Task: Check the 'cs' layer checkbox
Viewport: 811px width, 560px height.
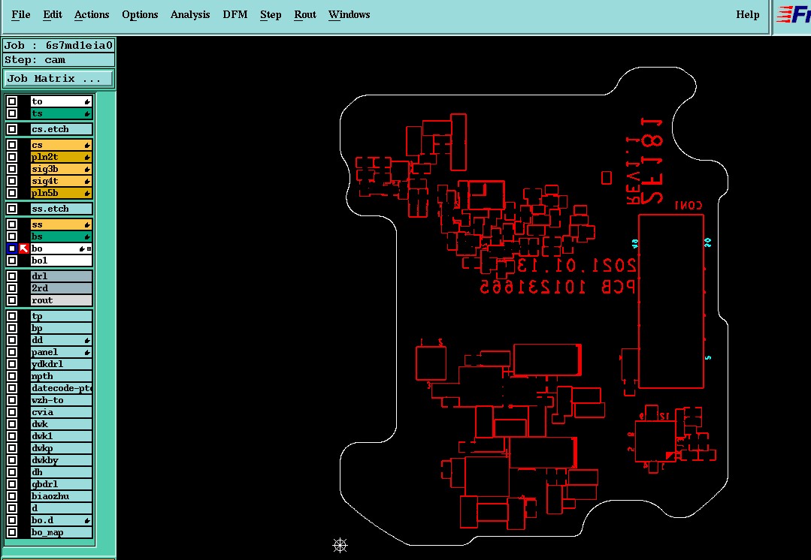Action: [x=12, y=145]
